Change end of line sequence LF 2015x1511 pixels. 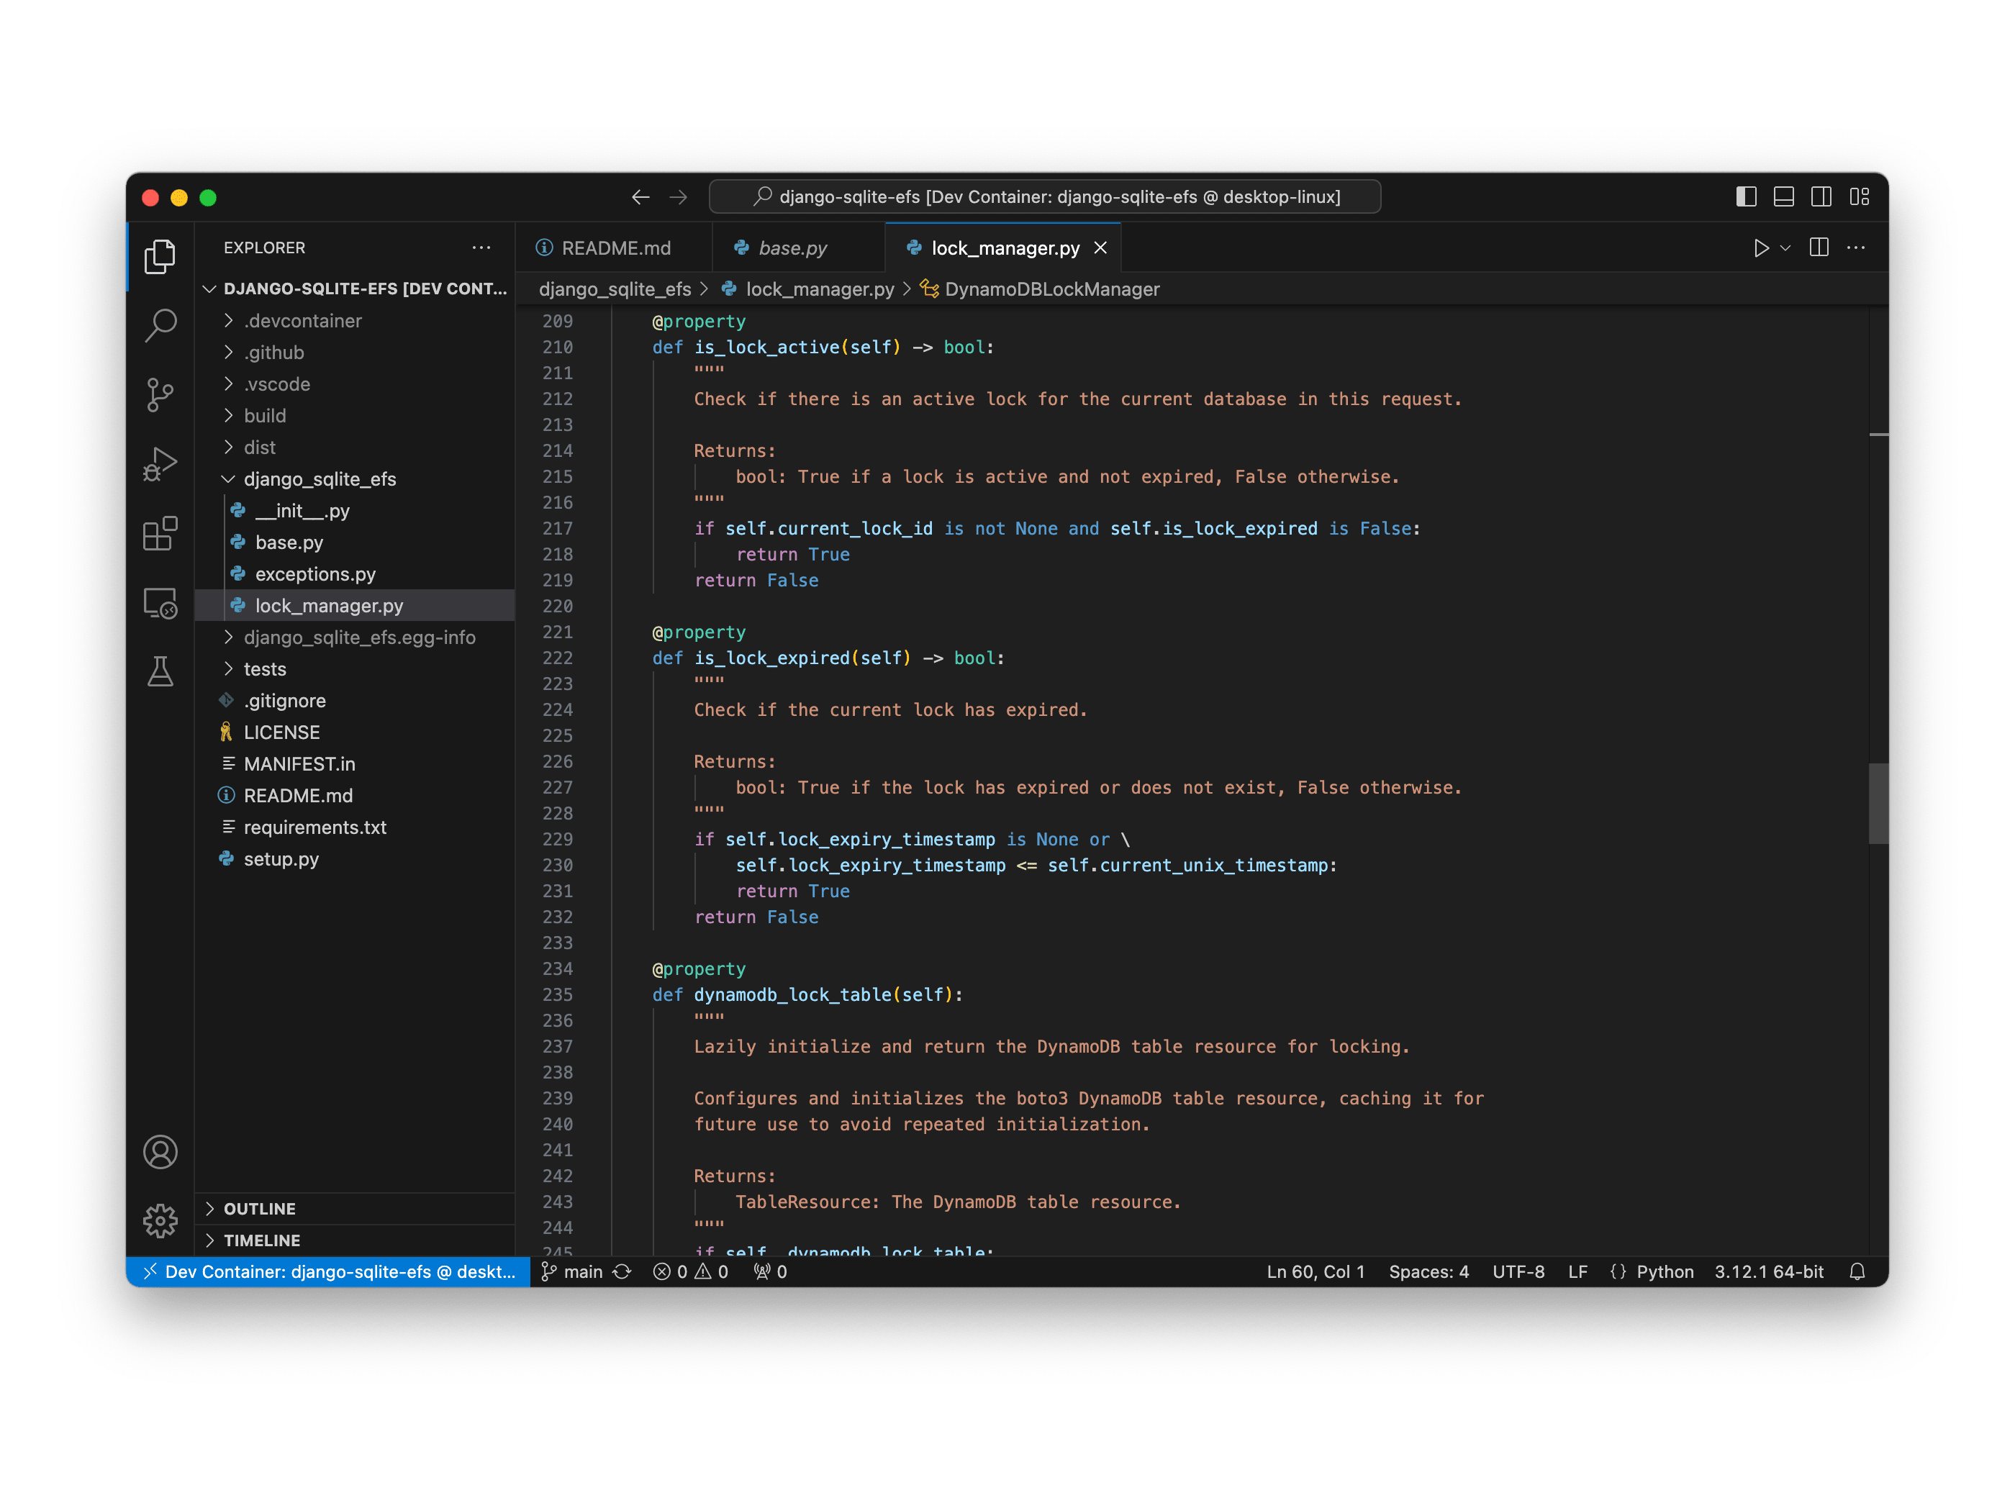tap(1577, 1271)
